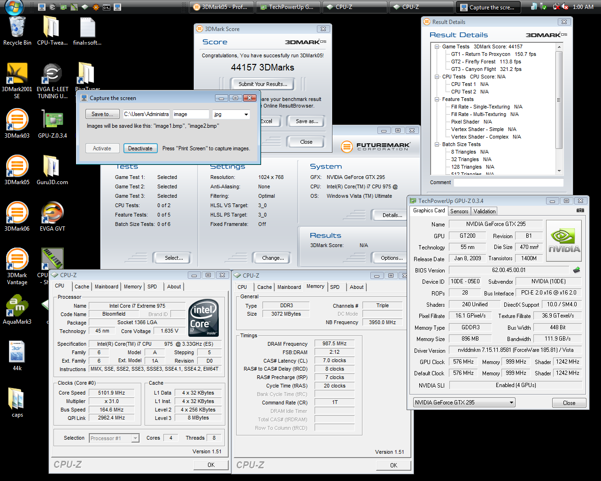
Task: Select the GPU-Z.0.3.4 desktop icon
Action: (x=53, y=124)
